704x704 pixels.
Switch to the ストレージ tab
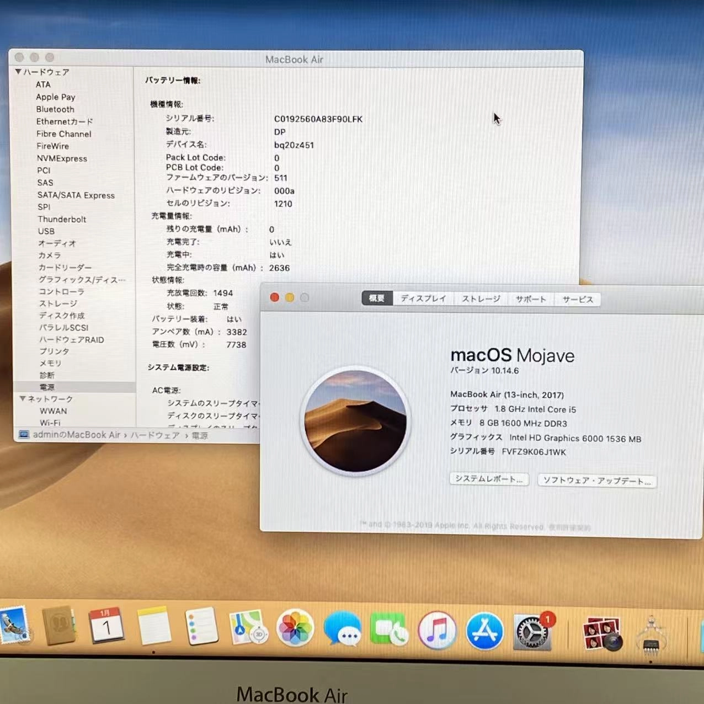[x=481, y=299]
